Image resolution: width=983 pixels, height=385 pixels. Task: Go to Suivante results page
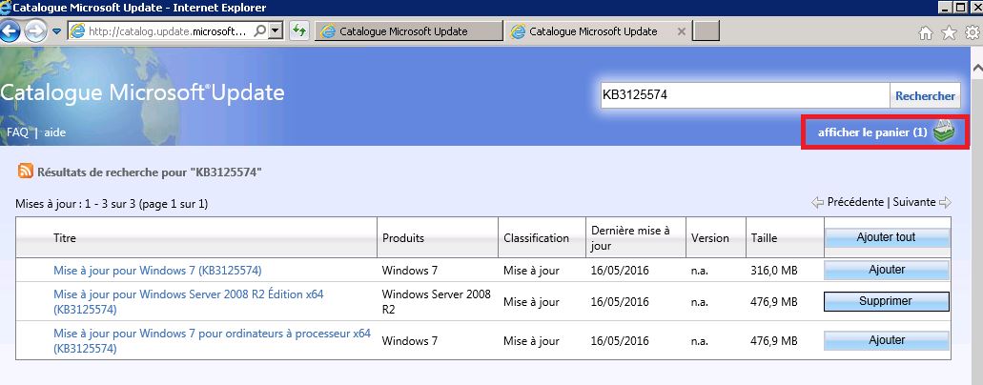point(914,202)
